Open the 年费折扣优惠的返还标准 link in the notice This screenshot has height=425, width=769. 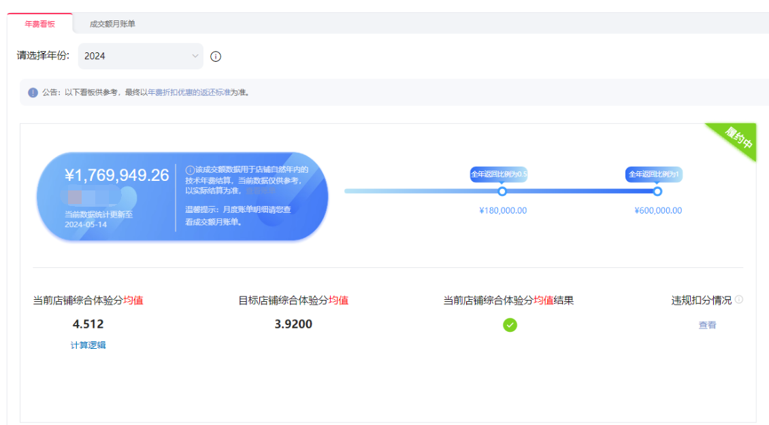[x=189, y=92]
